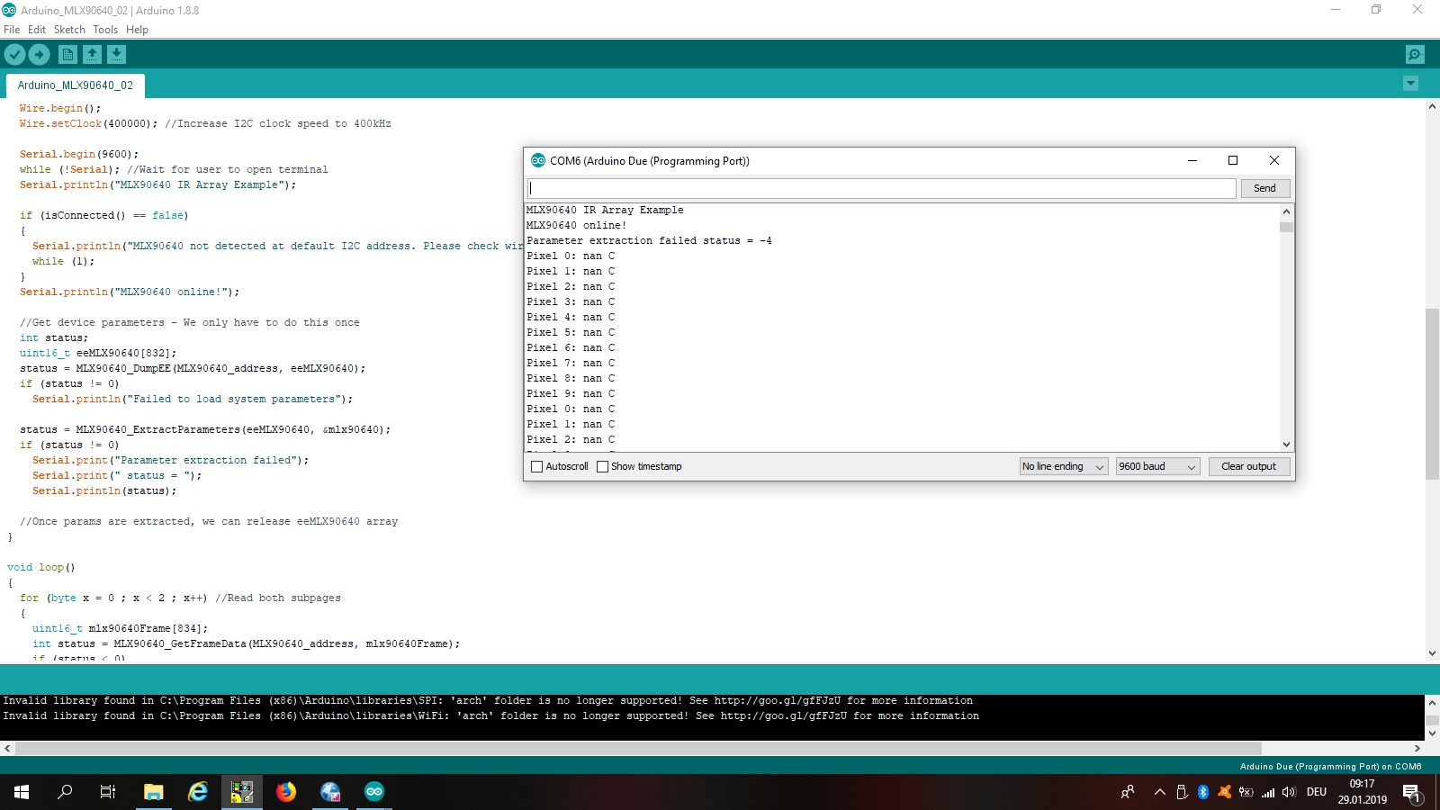Click the Clear output button
Viewport: 1440px width, 810px height.
[1248, 466]
